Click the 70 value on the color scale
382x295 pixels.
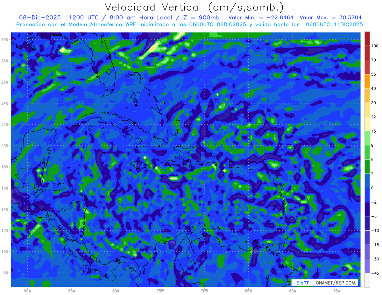[374, 60]
